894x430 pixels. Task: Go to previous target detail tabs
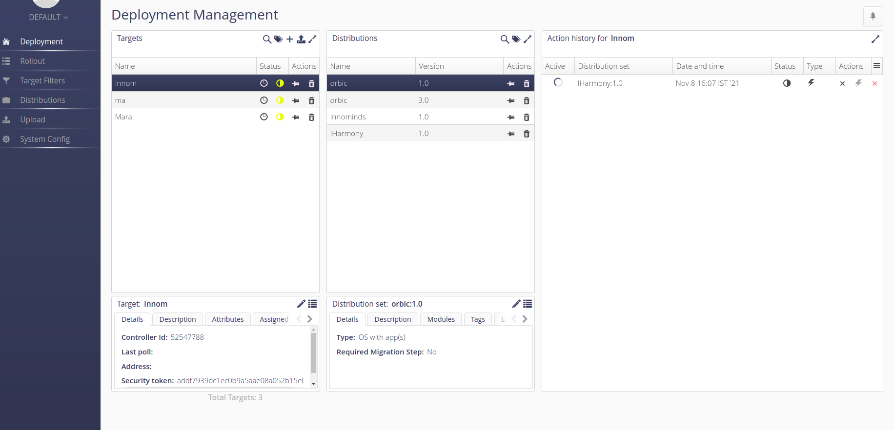299,319
